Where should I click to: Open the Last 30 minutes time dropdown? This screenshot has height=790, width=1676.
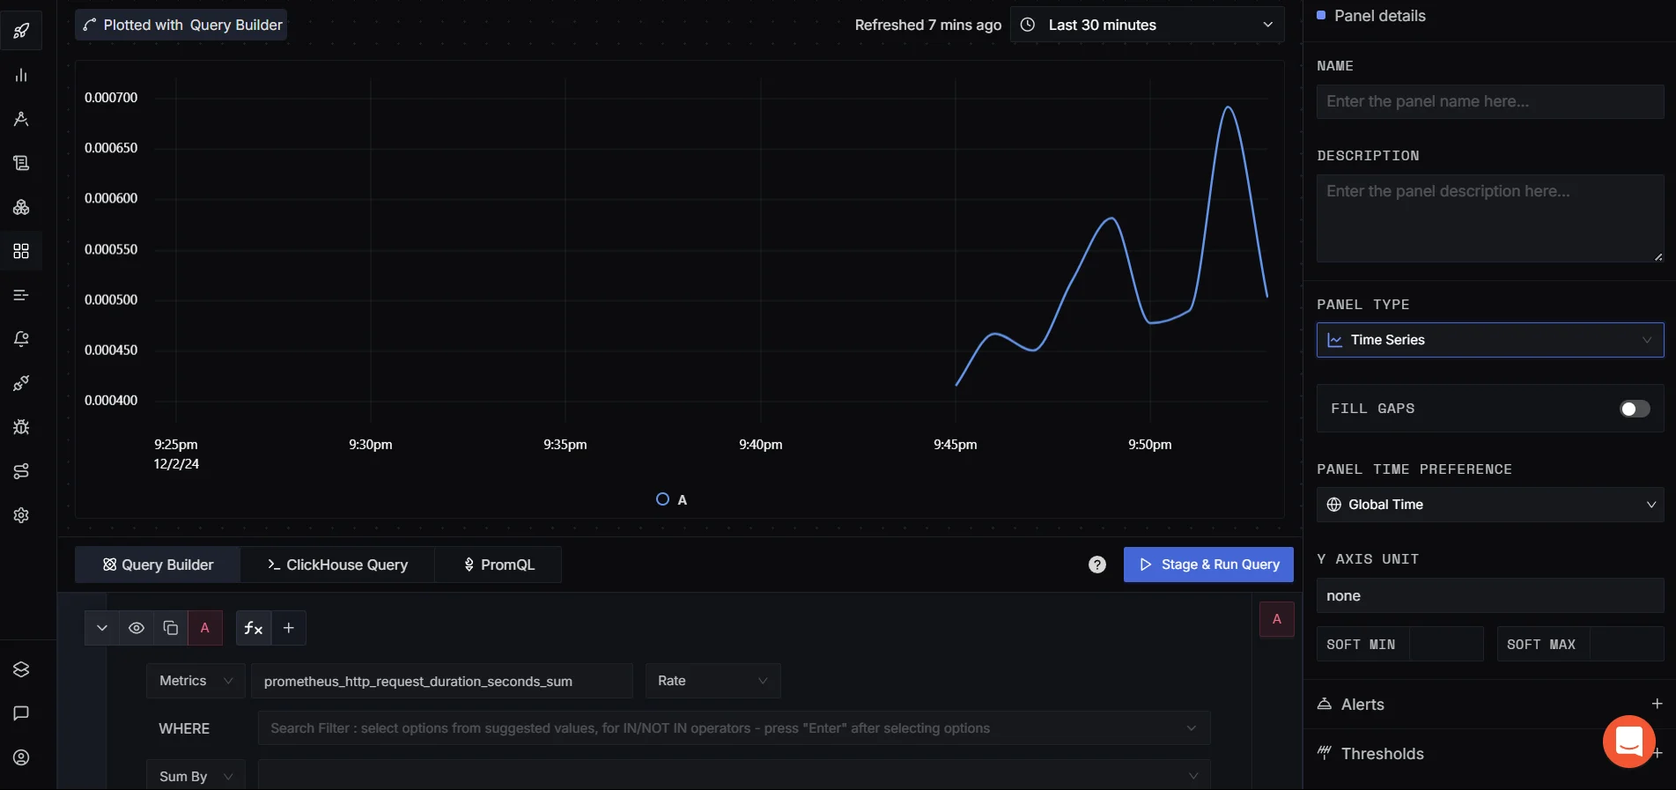coord(1147,25)
